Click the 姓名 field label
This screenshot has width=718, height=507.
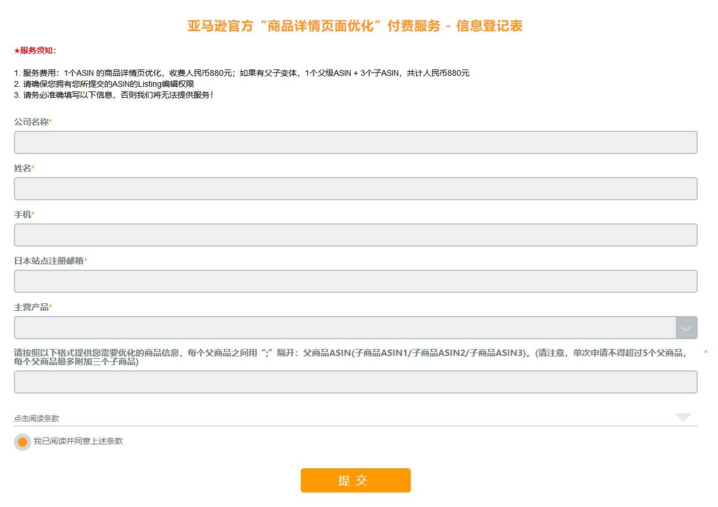[23, 168]
